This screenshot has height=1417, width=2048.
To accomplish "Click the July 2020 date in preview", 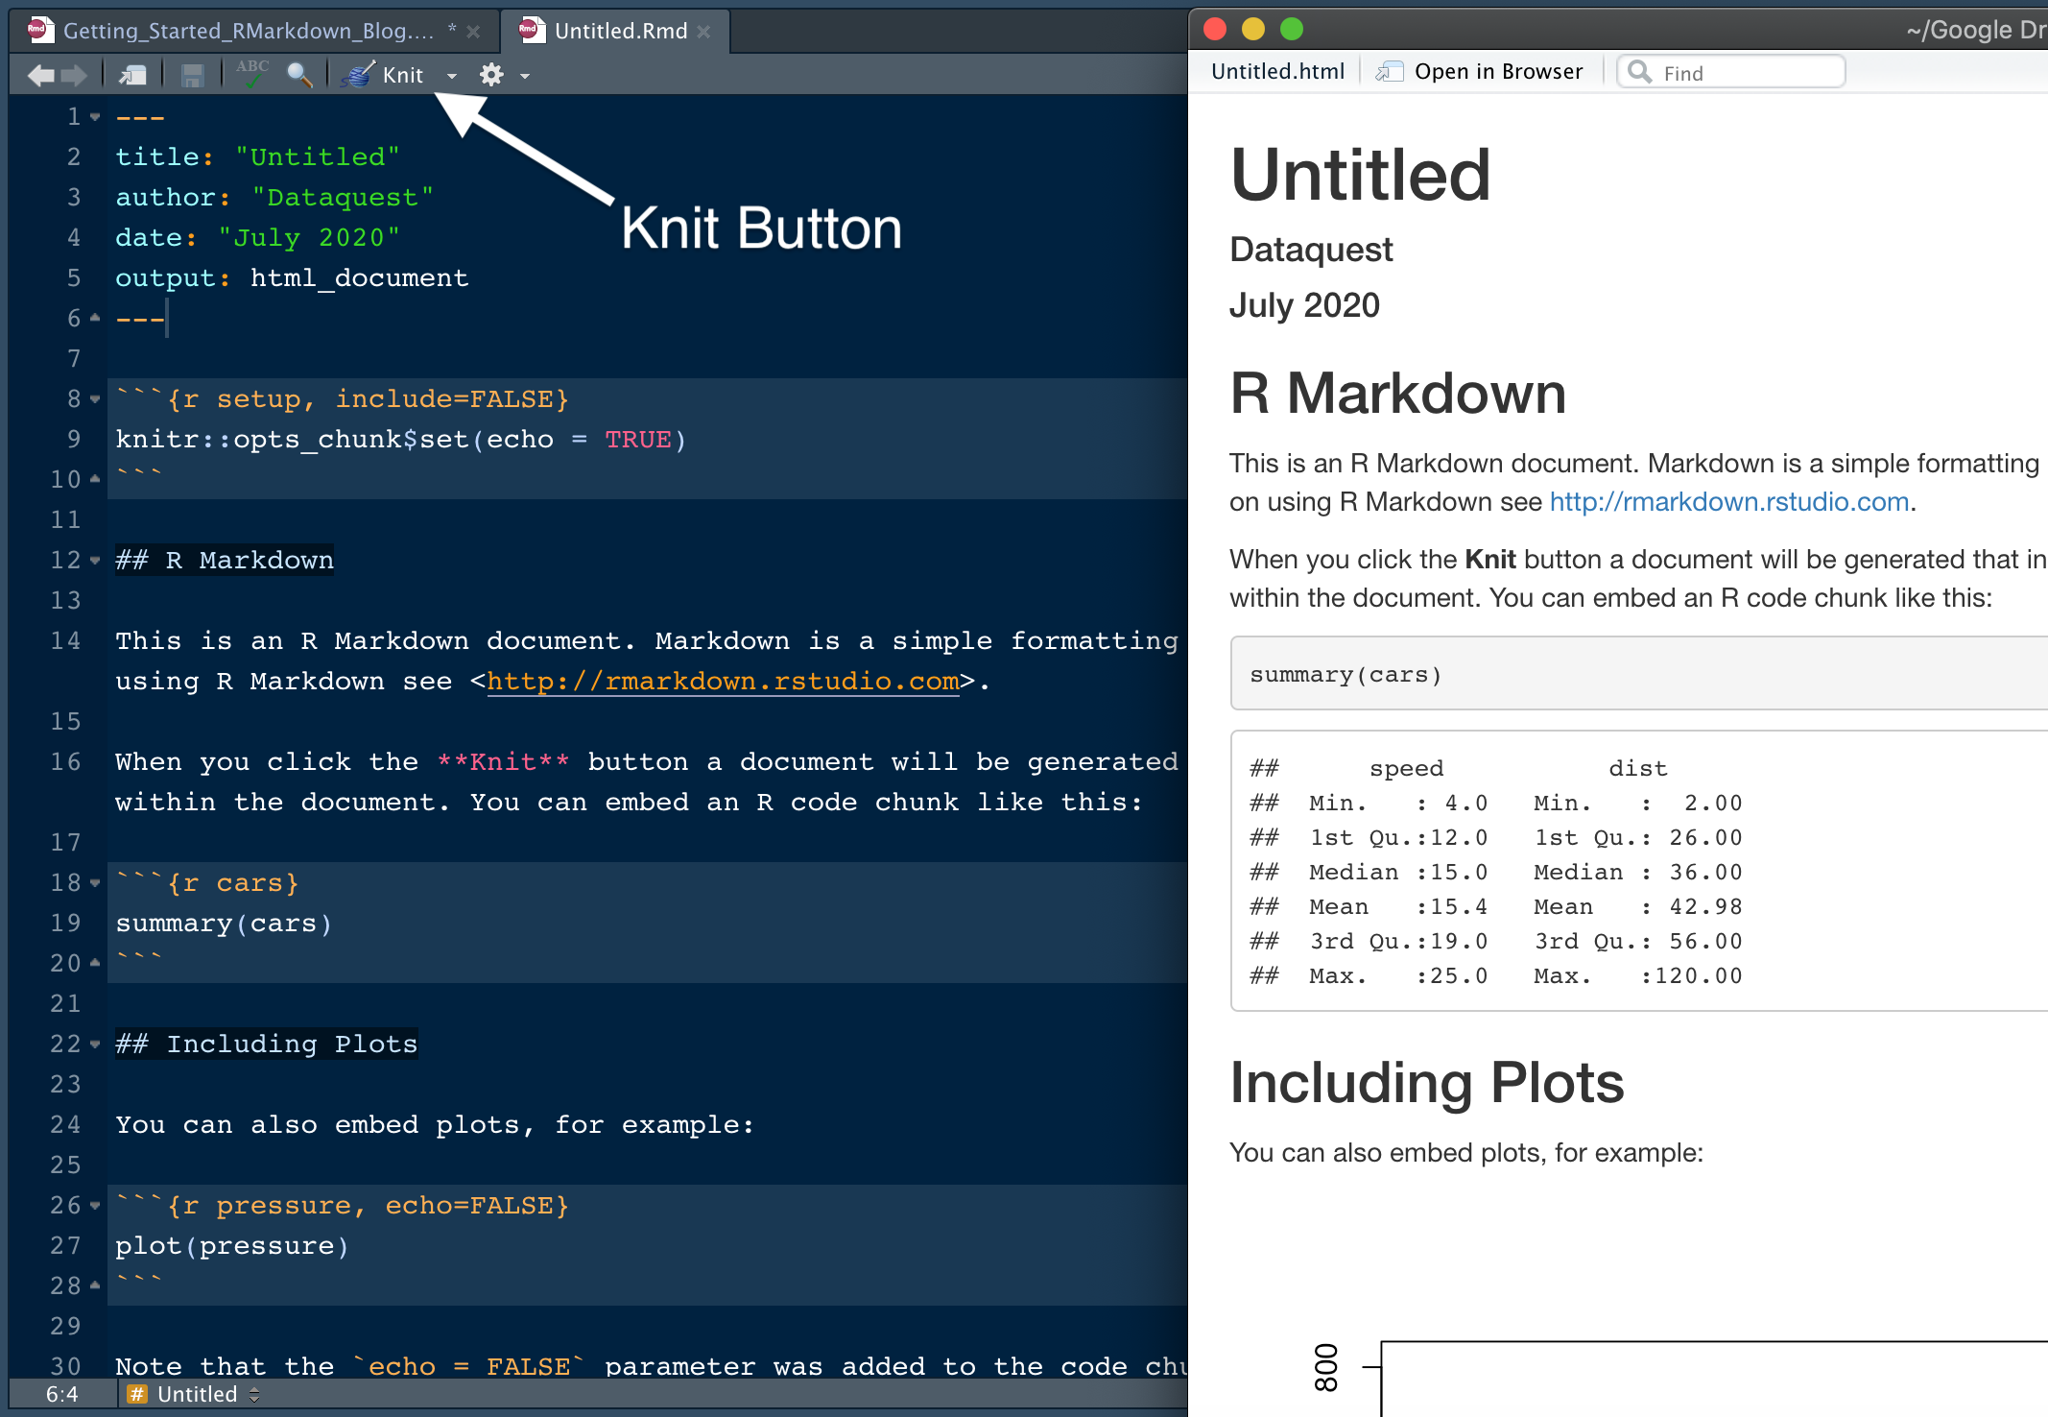I will point(1304,305).
